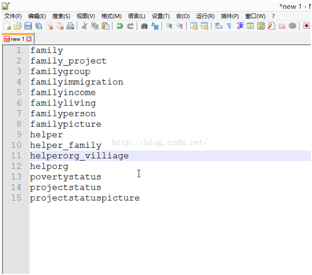Click the text "familyincome"
This screenshot has height=275, width=312.
63,92
